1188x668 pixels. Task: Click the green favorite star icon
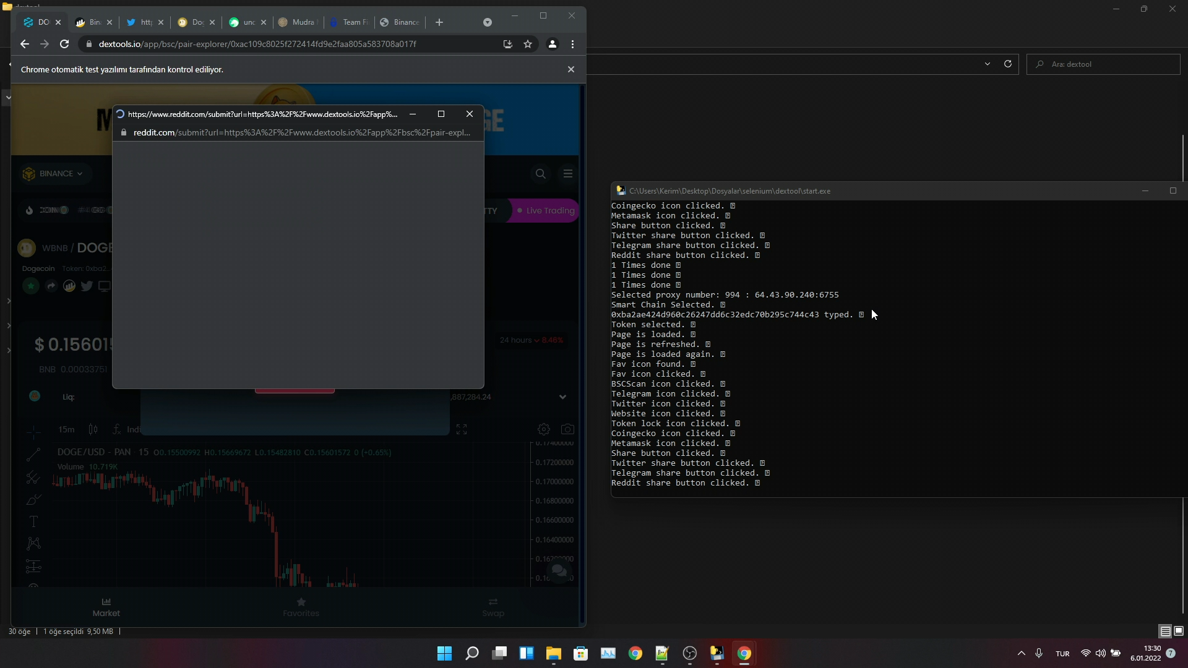(x=30, y=286)
